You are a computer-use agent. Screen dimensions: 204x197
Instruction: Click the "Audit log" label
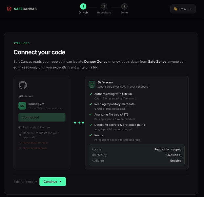tap(98, 161)
